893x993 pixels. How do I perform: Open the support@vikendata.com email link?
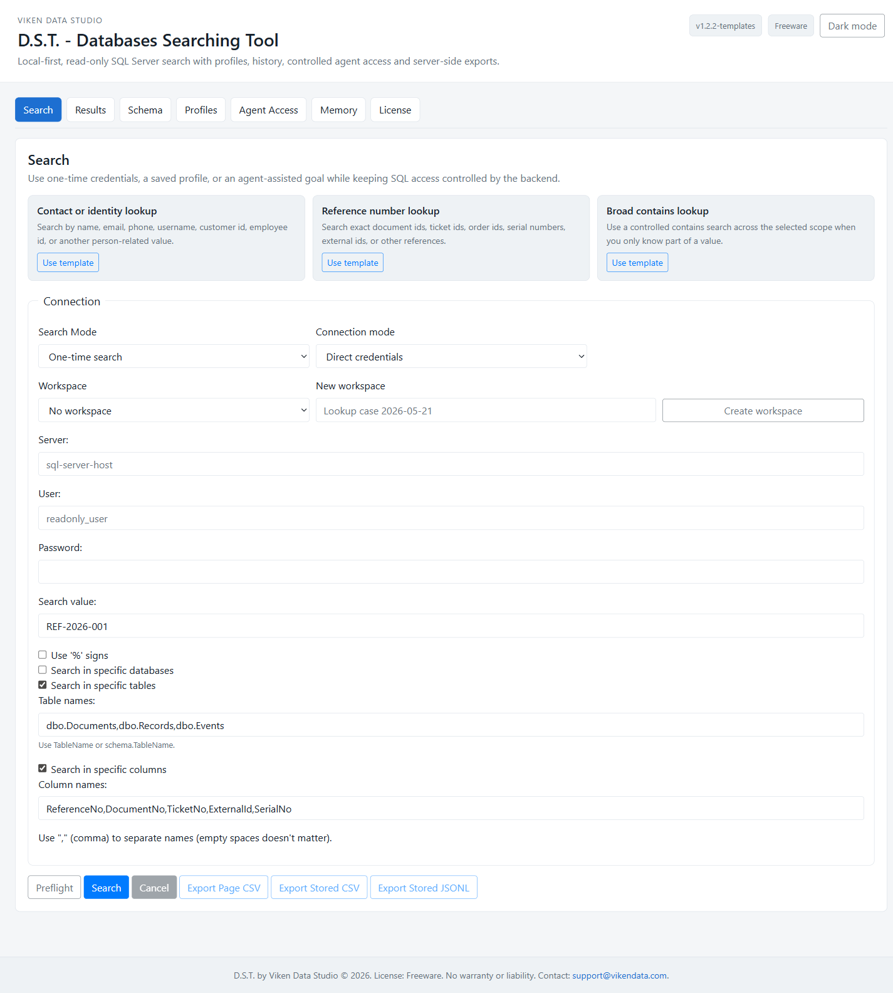click(x=620, y=975)
